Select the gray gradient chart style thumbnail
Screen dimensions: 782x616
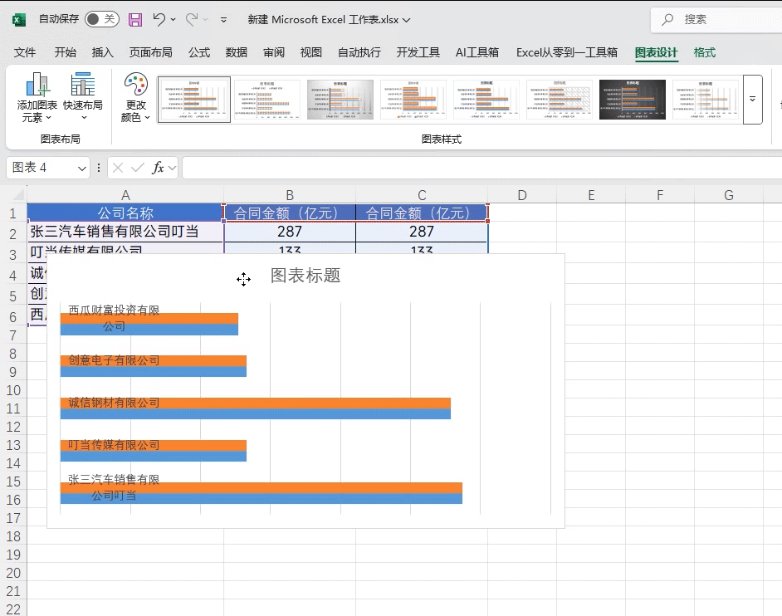point(340,100)
